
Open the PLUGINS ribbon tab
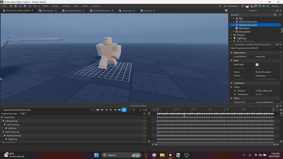pyautogui.click(x=95, y=6)
